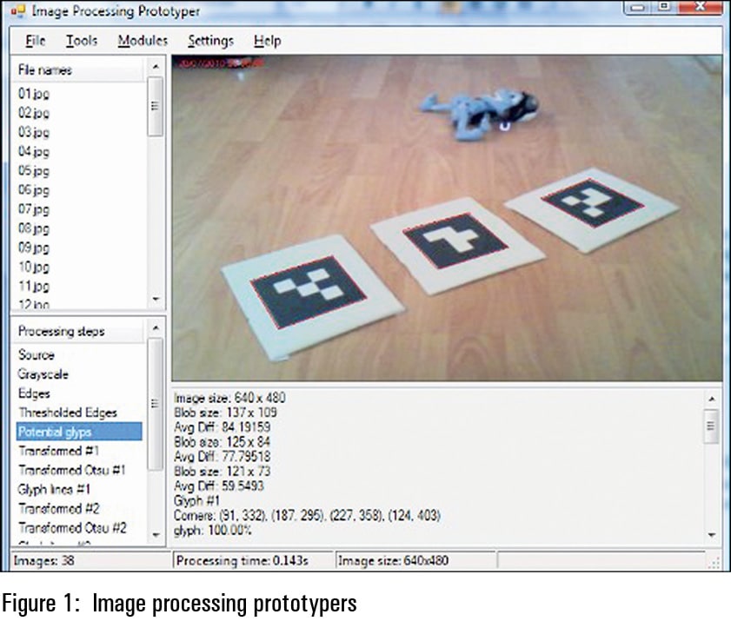The width and height of the screenshot is (731, 621).
Task: Open the Modules menu
Action: (x=142, y=41)
